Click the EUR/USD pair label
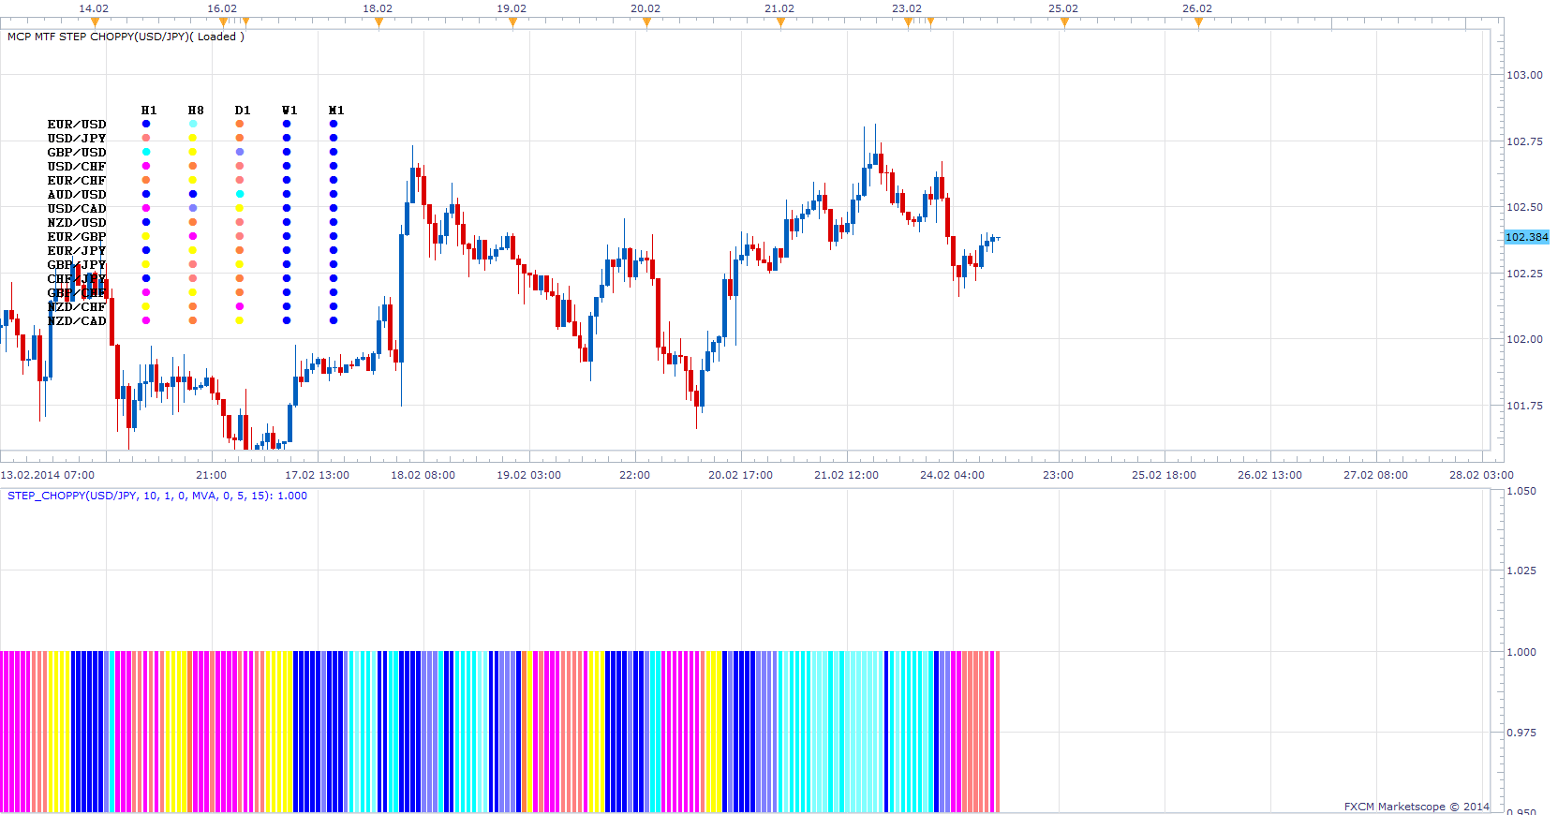The height and width of the screenshot is (815, 1558). click(77, 125)
